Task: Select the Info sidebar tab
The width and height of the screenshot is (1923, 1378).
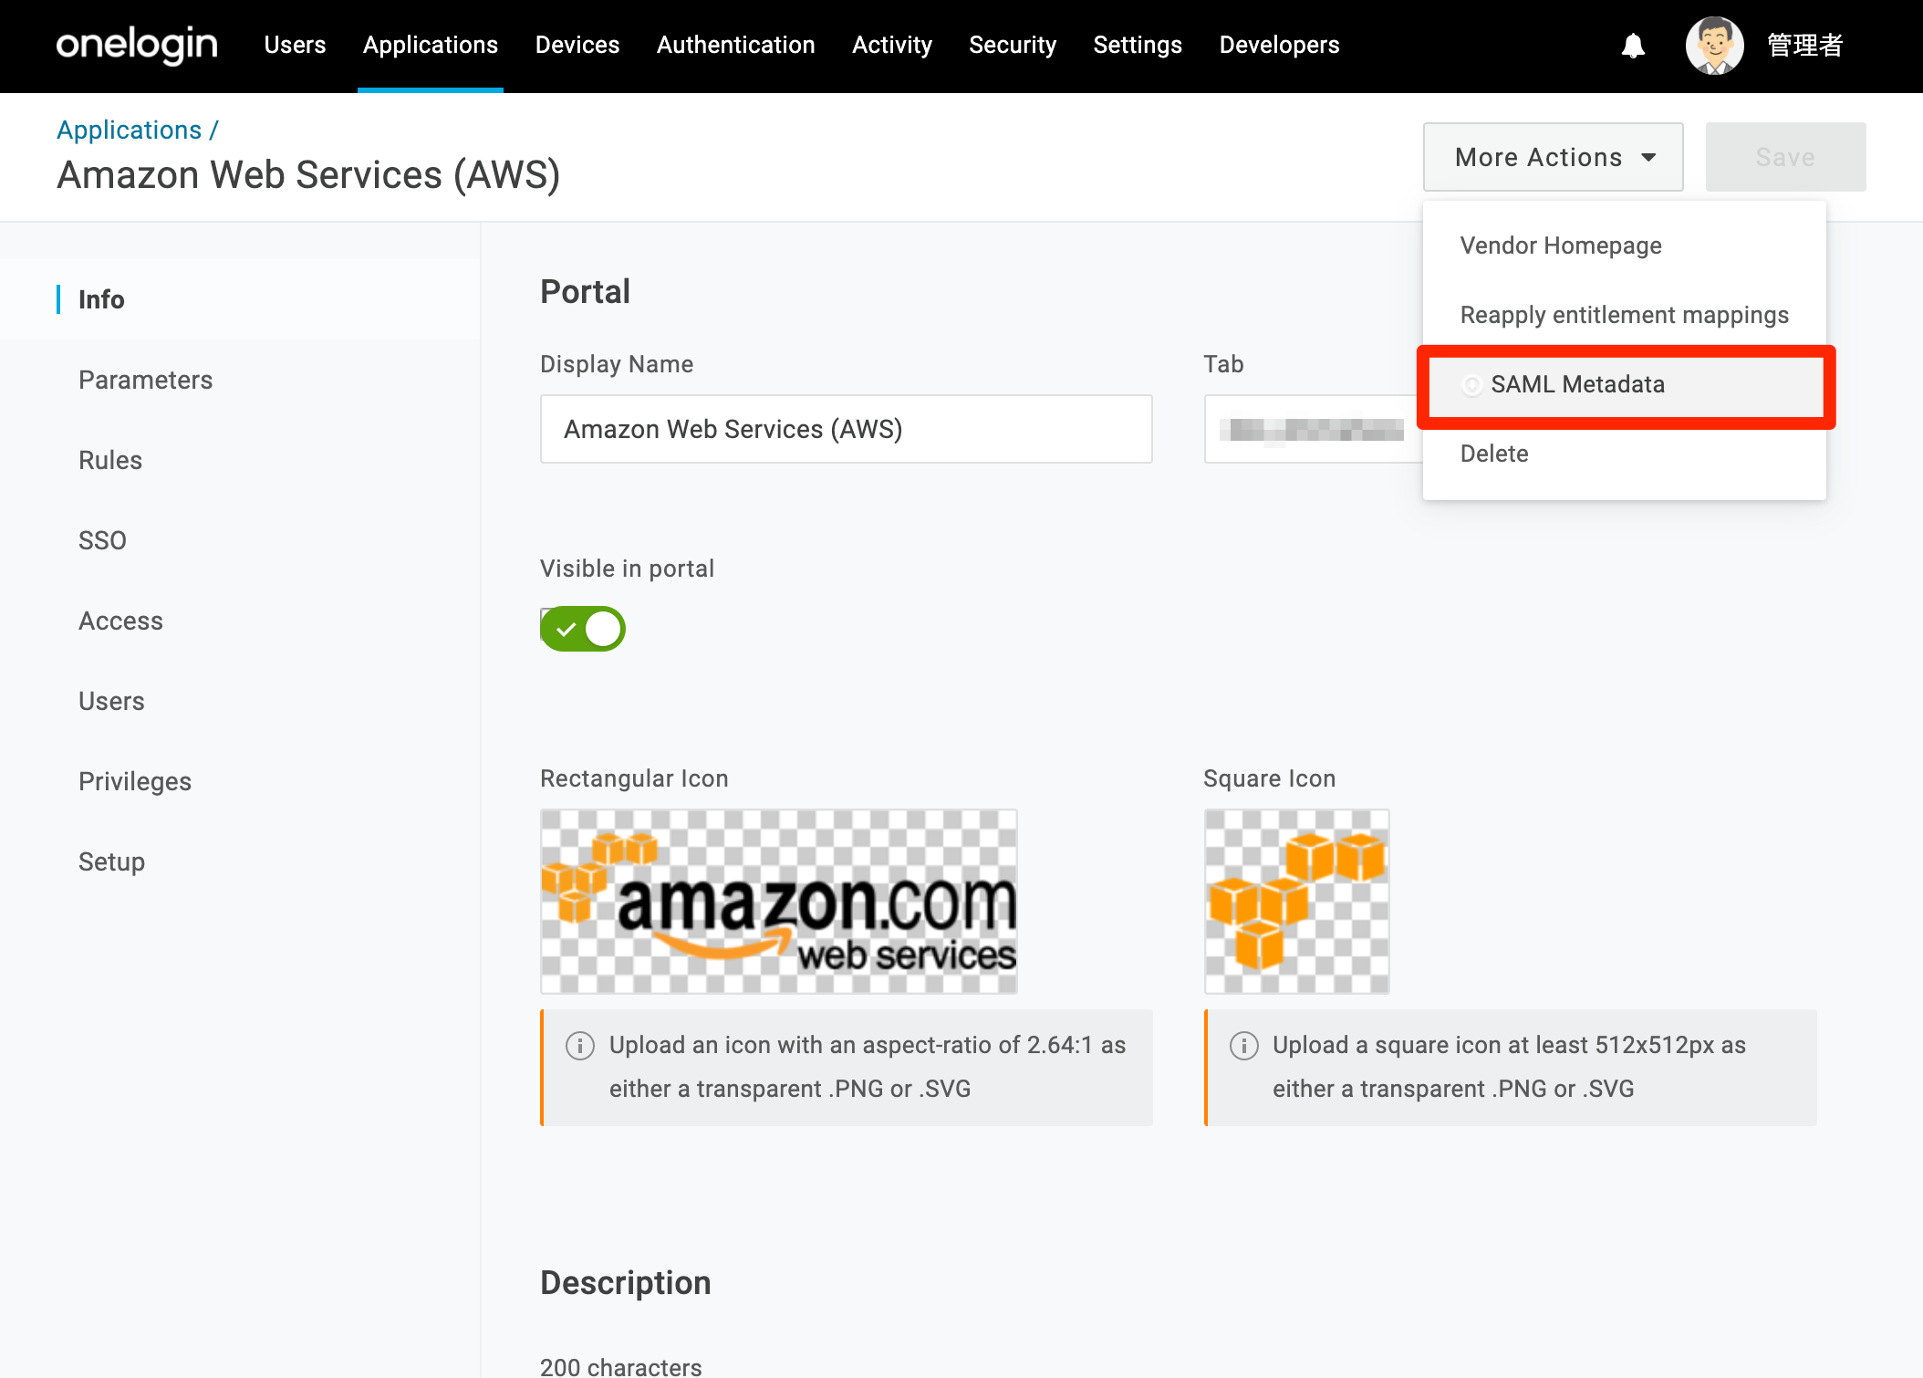Action: pyautogui.click(x=241, y=299)
